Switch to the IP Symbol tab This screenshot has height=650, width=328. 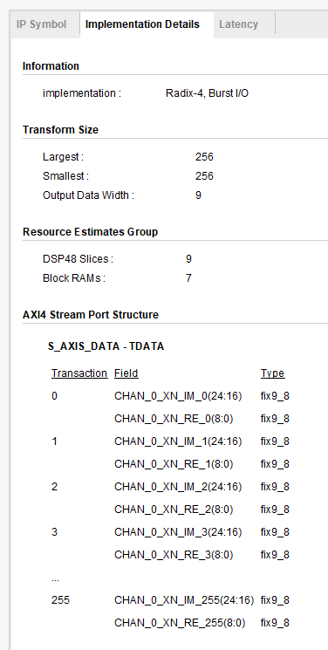click(41, 24)
